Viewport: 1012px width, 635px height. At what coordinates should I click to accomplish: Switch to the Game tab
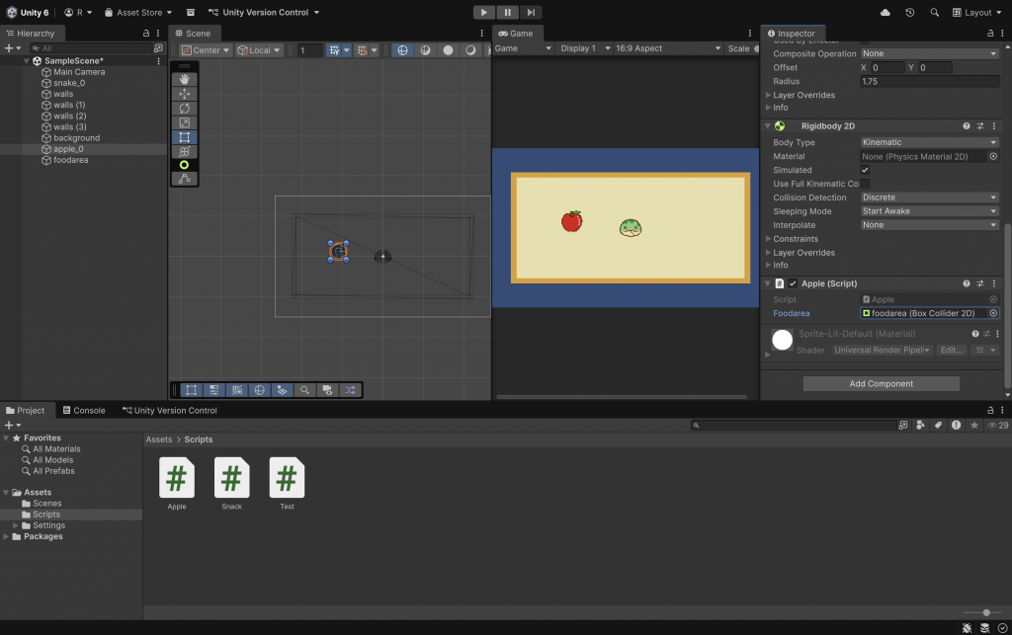click(516, 34)
